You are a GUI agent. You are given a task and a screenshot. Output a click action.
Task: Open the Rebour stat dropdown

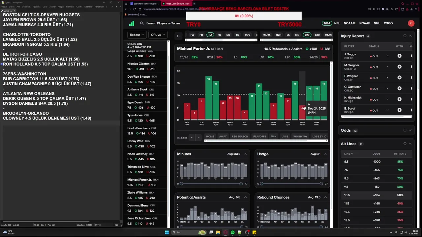coord(137,35)
